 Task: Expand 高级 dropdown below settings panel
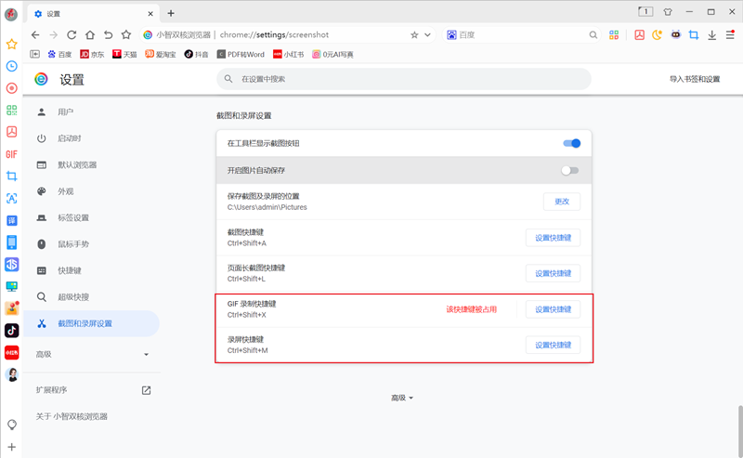(x=402, y=398)
